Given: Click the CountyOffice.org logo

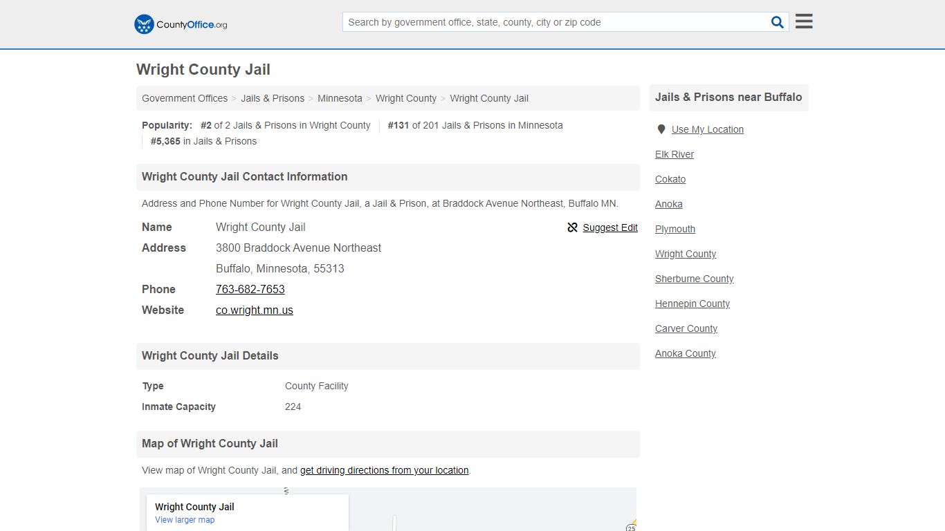Looking at the screenshot, I should 181,24.
